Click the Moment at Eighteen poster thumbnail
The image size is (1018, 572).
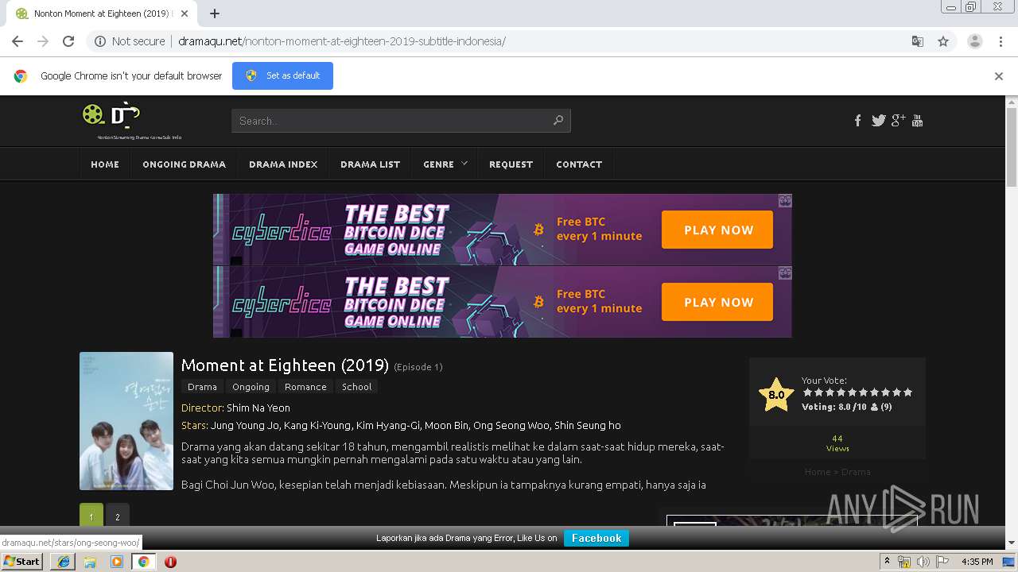coord(126,421)
